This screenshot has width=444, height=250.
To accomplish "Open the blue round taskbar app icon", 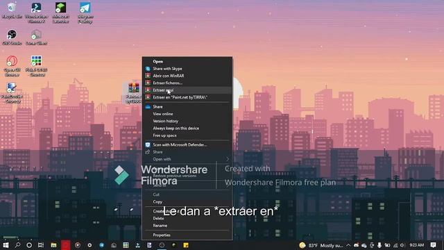I will 102,245.
